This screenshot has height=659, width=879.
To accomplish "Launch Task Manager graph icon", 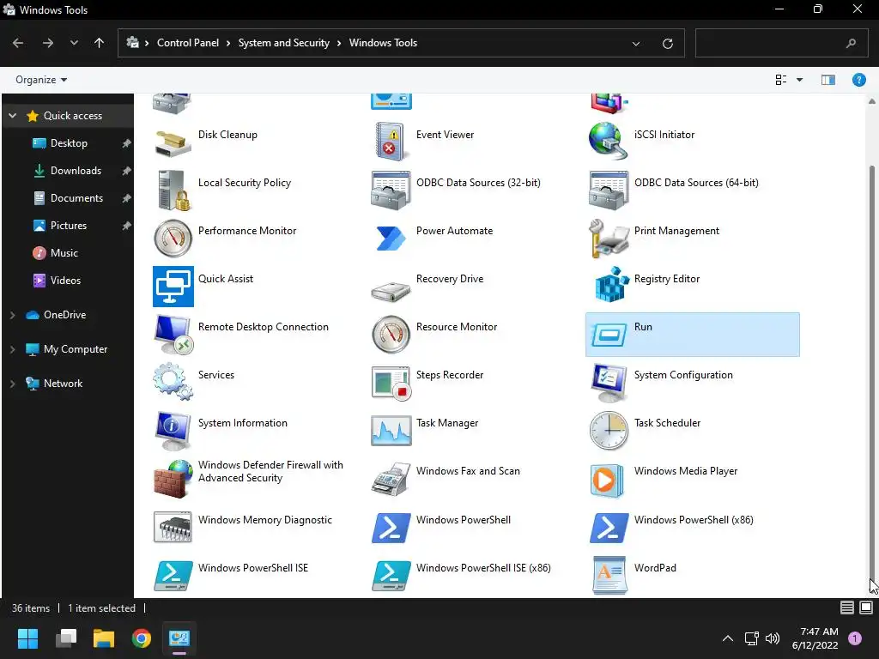I will pos(391,431).
